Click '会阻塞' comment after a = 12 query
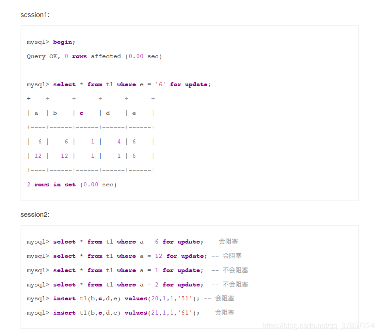Viewport: 379px width, 334px height. tap(232, 256)
